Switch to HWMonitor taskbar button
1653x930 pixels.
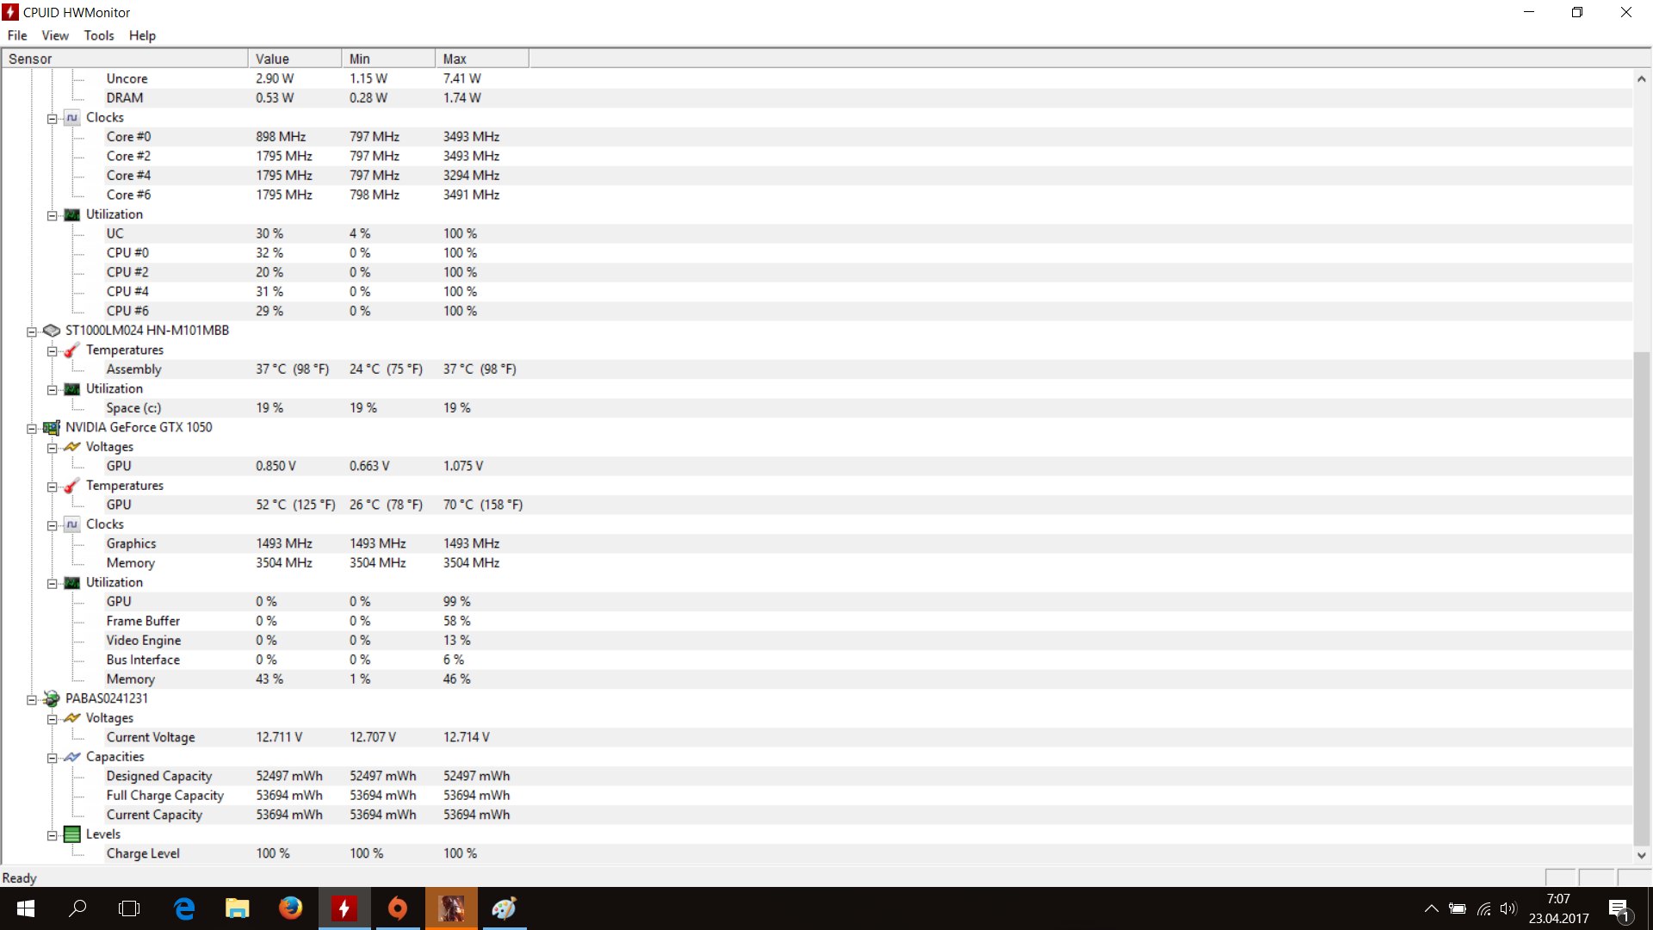click(x=344, y=908)
